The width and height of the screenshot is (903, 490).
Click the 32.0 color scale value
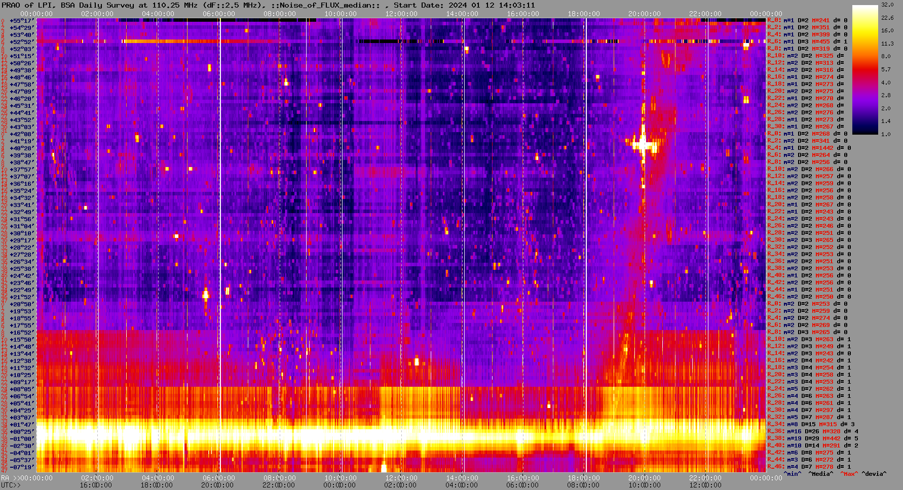coord(887,5)
